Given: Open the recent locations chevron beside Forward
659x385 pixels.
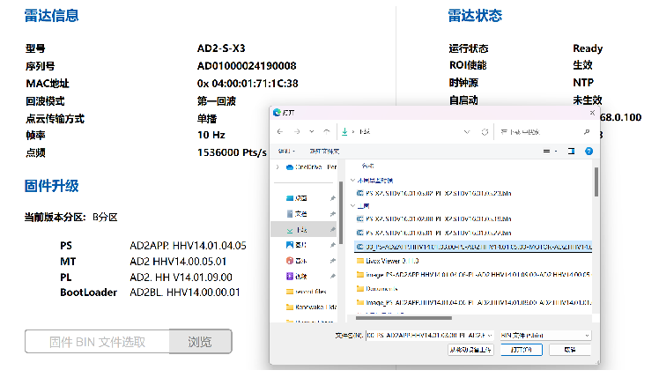Looking at the screenshot, I should pos(311,131).
